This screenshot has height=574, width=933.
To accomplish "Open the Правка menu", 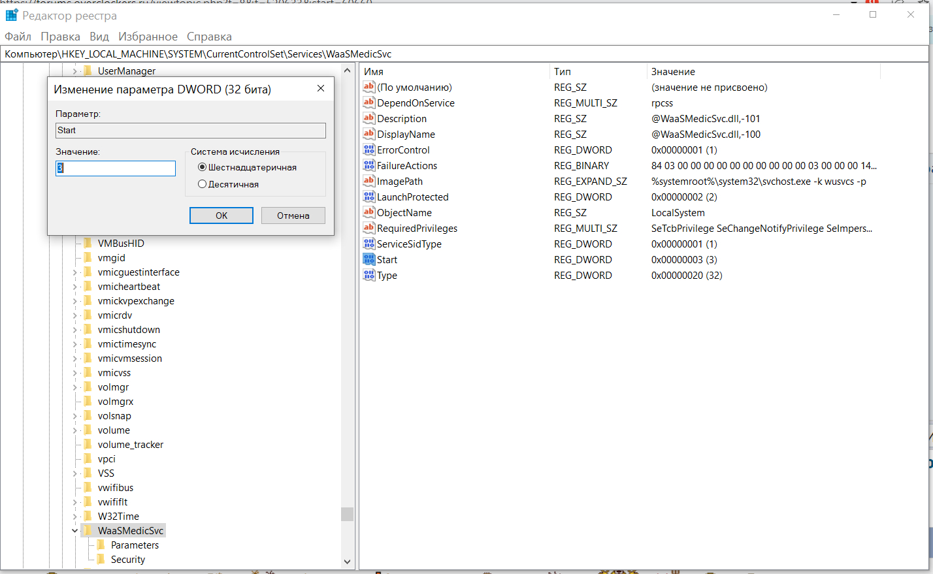I will pyautogui.click(x=61, y=37).
